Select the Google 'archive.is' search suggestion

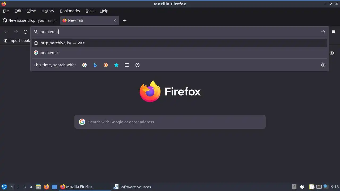(180, 53)
